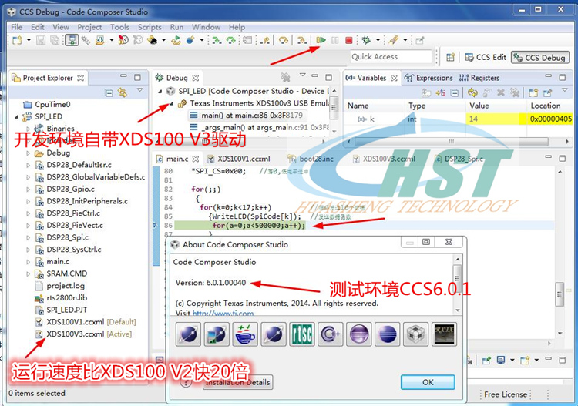
Task: Click the Quick Access search field
Action: (391, 57)
